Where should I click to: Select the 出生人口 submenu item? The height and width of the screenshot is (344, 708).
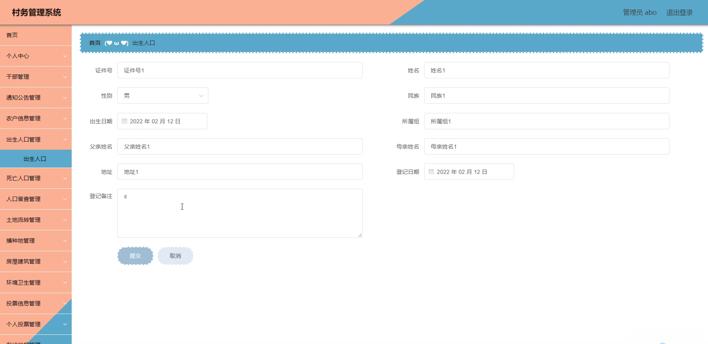[x=36, y=159]
